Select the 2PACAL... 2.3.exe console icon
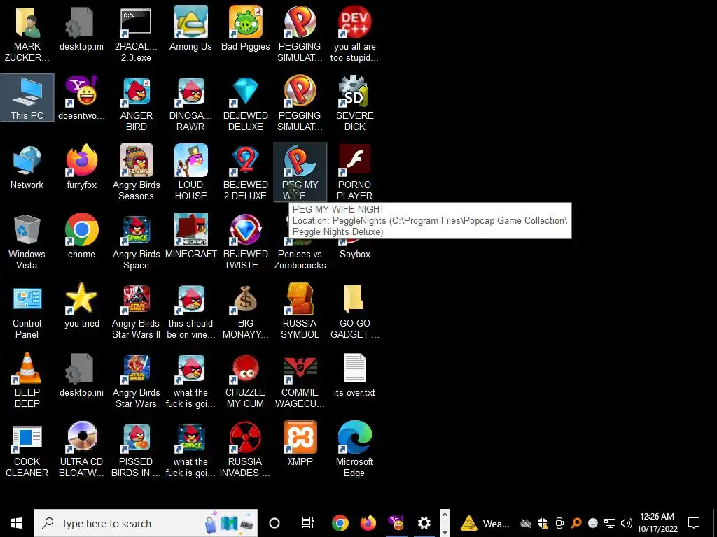This screenshot has height=537, width=717. [x=137, y=34]
